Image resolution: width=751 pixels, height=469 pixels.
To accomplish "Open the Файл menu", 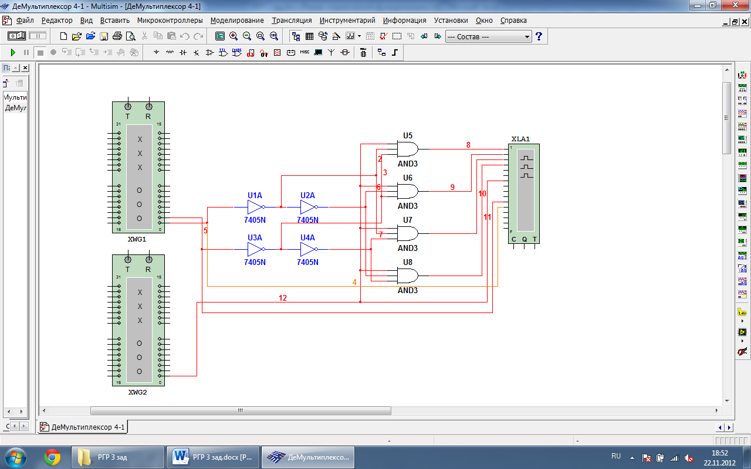I will coord(25,21).
